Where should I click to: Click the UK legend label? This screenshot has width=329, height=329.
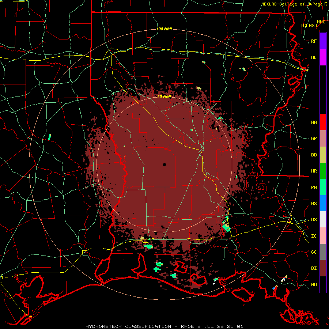pos(314,57)
